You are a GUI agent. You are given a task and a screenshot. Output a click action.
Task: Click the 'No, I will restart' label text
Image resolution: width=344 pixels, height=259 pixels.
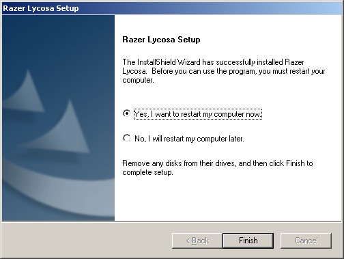tap(189, 139)
